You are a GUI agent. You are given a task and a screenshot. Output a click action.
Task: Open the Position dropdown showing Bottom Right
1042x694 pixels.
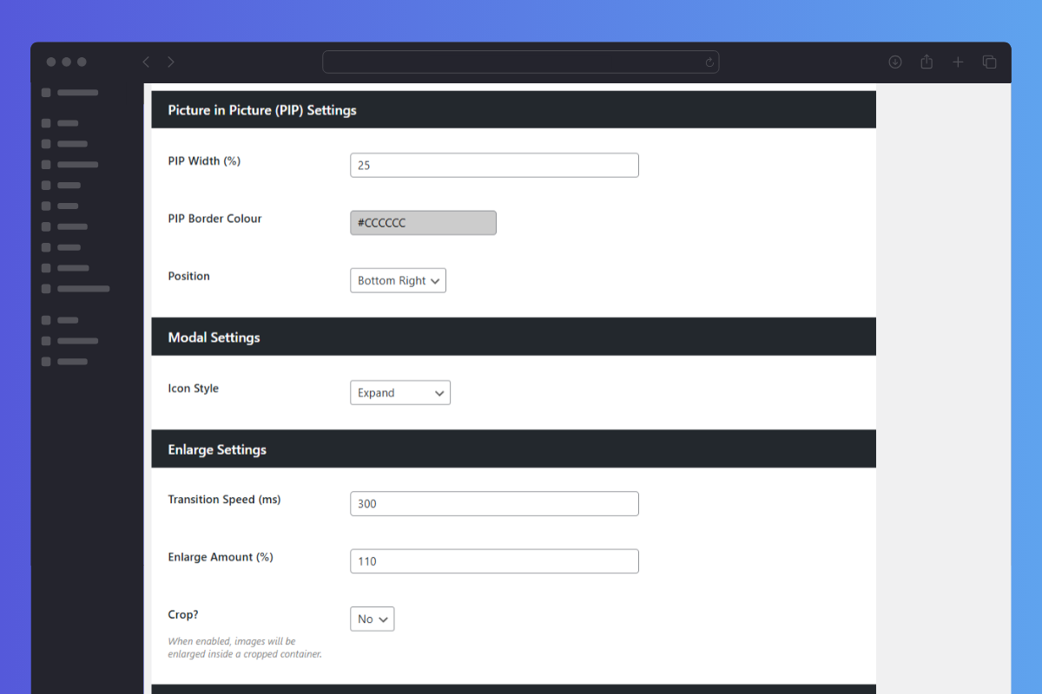[x=398, y=280]
